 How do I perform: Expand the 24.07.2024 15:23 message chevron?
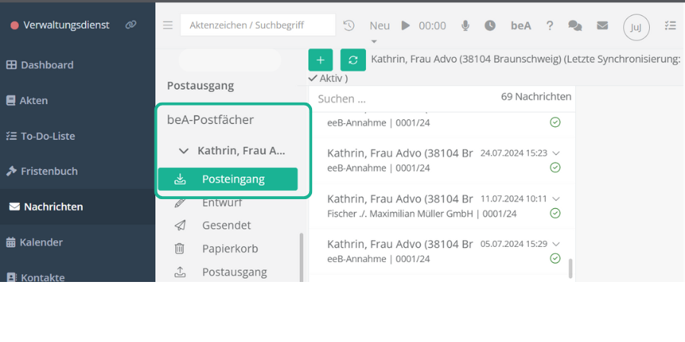click(x=556, y=153)
